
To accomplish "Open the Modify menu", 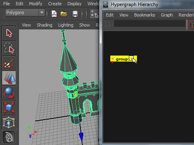I will point(36,4).
